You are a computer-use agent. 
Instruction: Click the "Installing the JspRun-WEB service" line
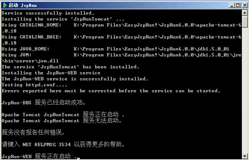[x=51, y=73]
